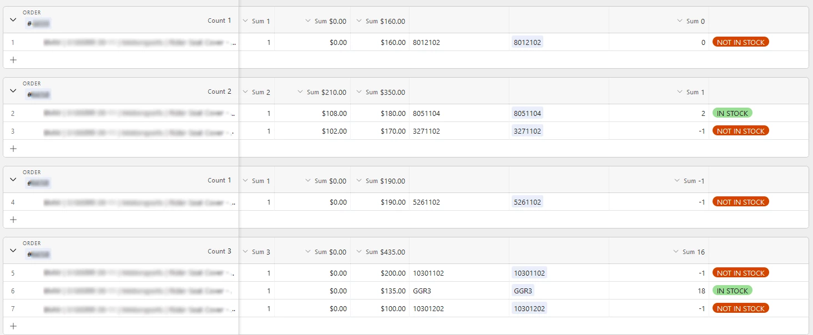Open the Sum $210.00 summary dropdown
Image resolution: width=813 pixels, height=335 pixels.
pos(300,92)
